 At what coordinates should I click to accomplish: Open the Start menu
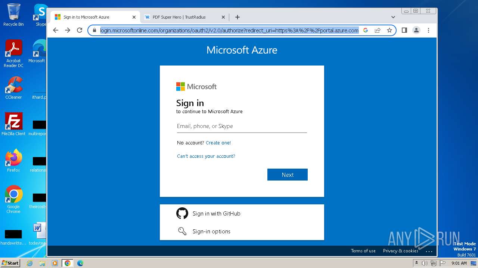(x=10, y=263)
